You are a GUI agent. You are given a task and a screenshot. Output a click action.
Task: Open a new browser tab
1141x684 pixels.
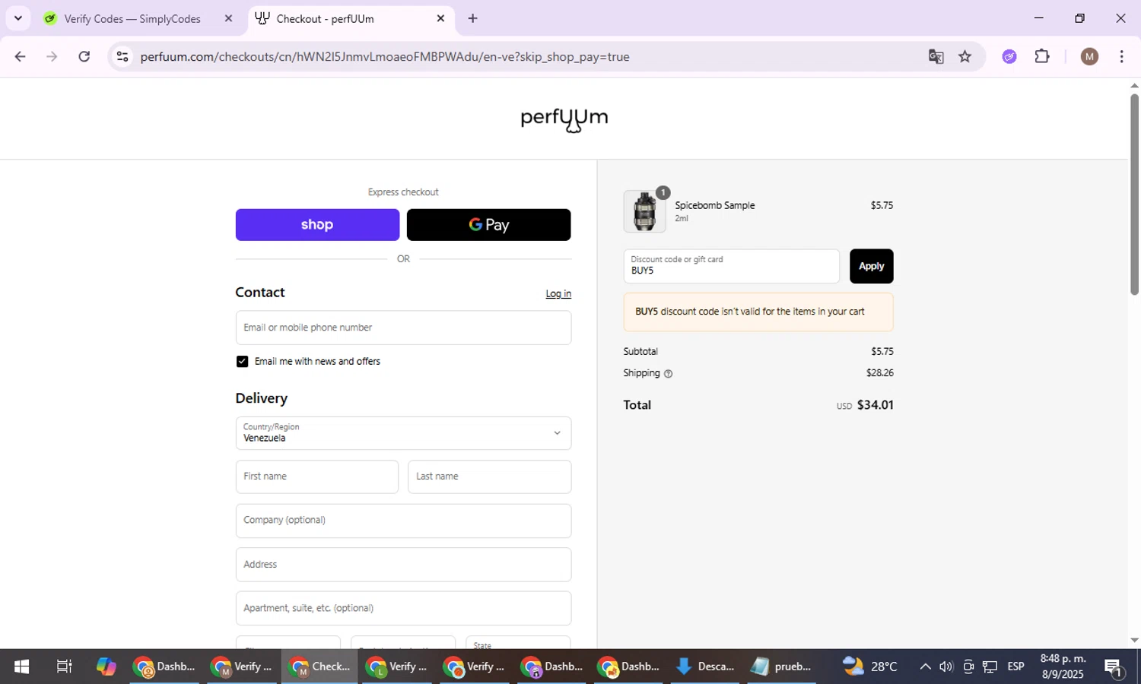point(472,18)
